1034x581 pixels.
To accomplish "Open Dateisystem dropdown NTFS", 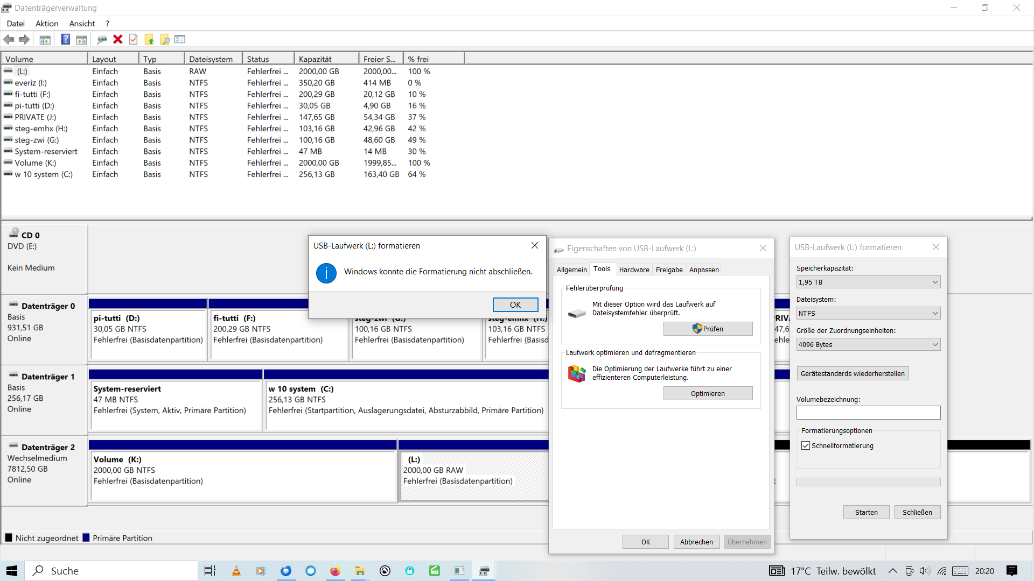I will point(868,313).
